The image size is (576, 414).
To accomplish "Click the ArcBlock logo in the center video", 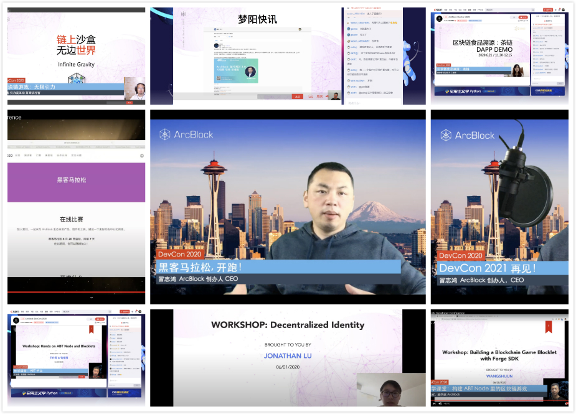I will (186, 134).
